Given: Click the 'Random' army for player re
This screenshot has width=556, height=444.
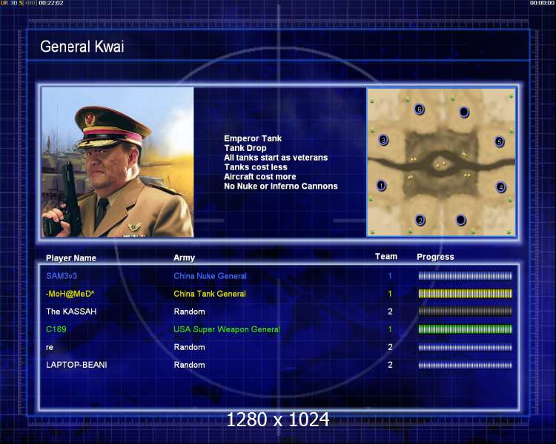Looking at the screenshot, I should [189, 347].
